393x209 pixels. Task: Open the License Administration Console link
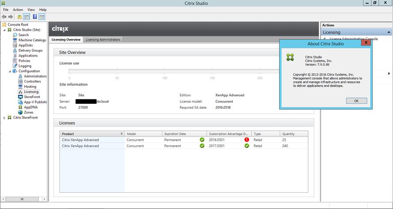(354, 39)
